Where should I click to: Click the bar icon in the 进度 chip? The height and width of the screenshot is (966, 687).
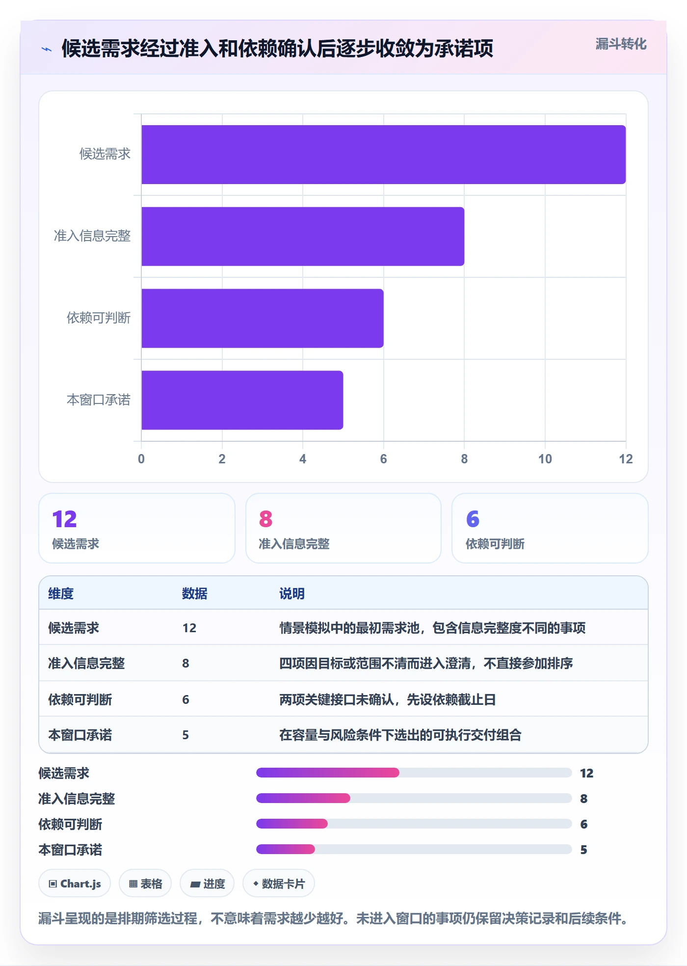click(195, 885)
